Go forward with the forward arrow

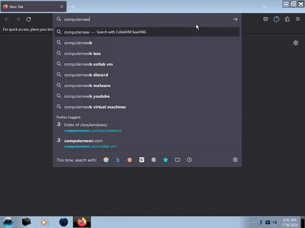[x=18, y=19]
